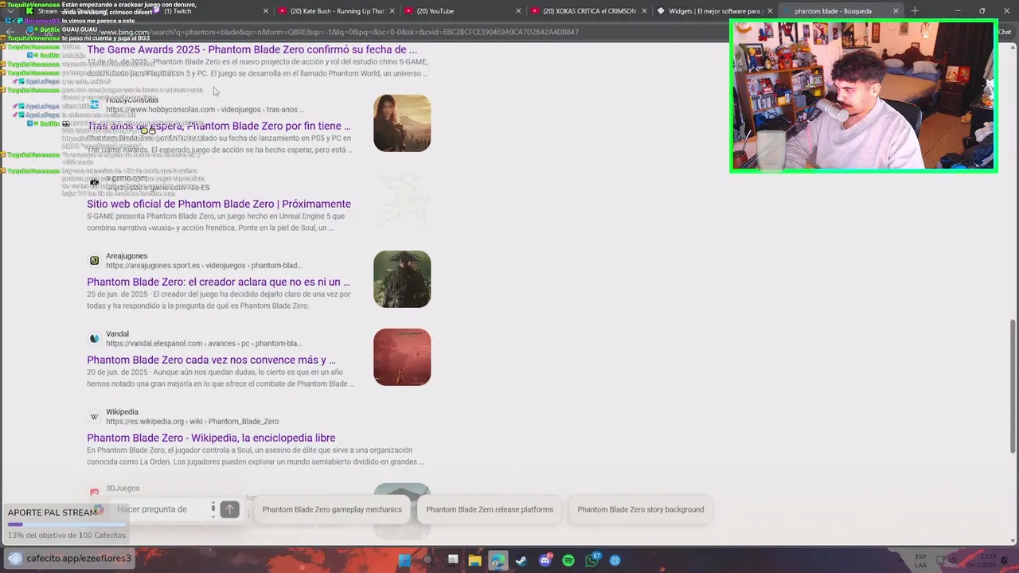This screenshot has width=1019, height=573.
Task: Submit the question with arrow button
Action: pos(229,509)
